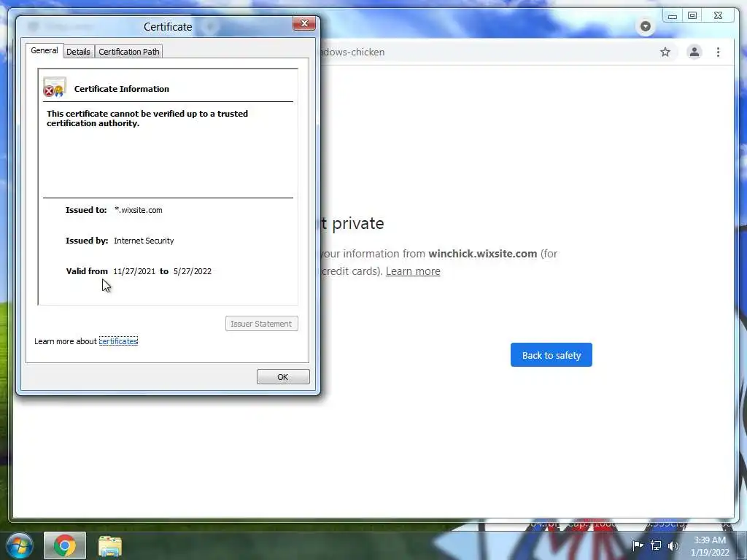The image size is (747, 560).
Task: Click the winchick.wixsite.com domain text
Action: point(483,253)
